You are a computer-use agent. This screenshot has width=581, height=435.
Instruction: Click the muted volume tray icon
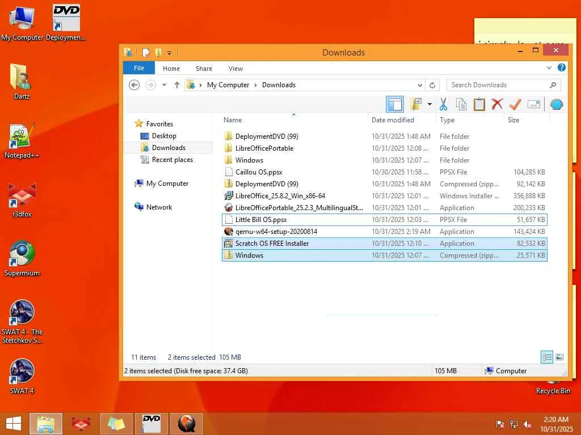coord(527,424)
